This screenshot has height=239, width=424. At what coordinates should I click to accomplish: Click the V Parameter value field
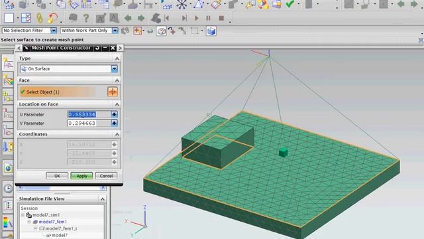pyautogui.click(x=89, y=123)
